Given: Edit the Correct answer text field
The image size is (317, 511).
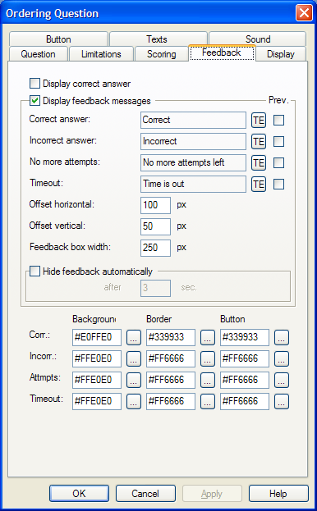Looking at the screenshot, I should (x=193, y=121).
